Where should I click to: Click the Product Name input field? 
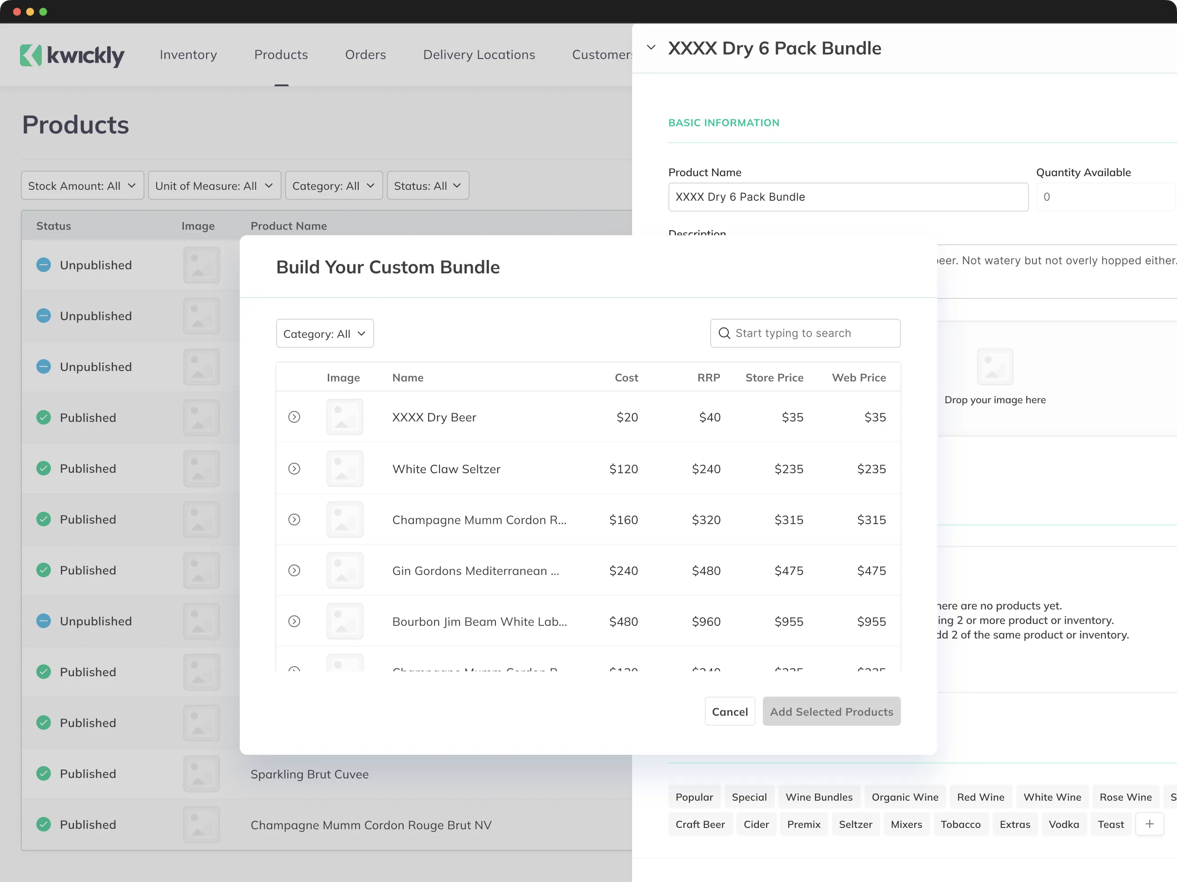tap(848, 197)
